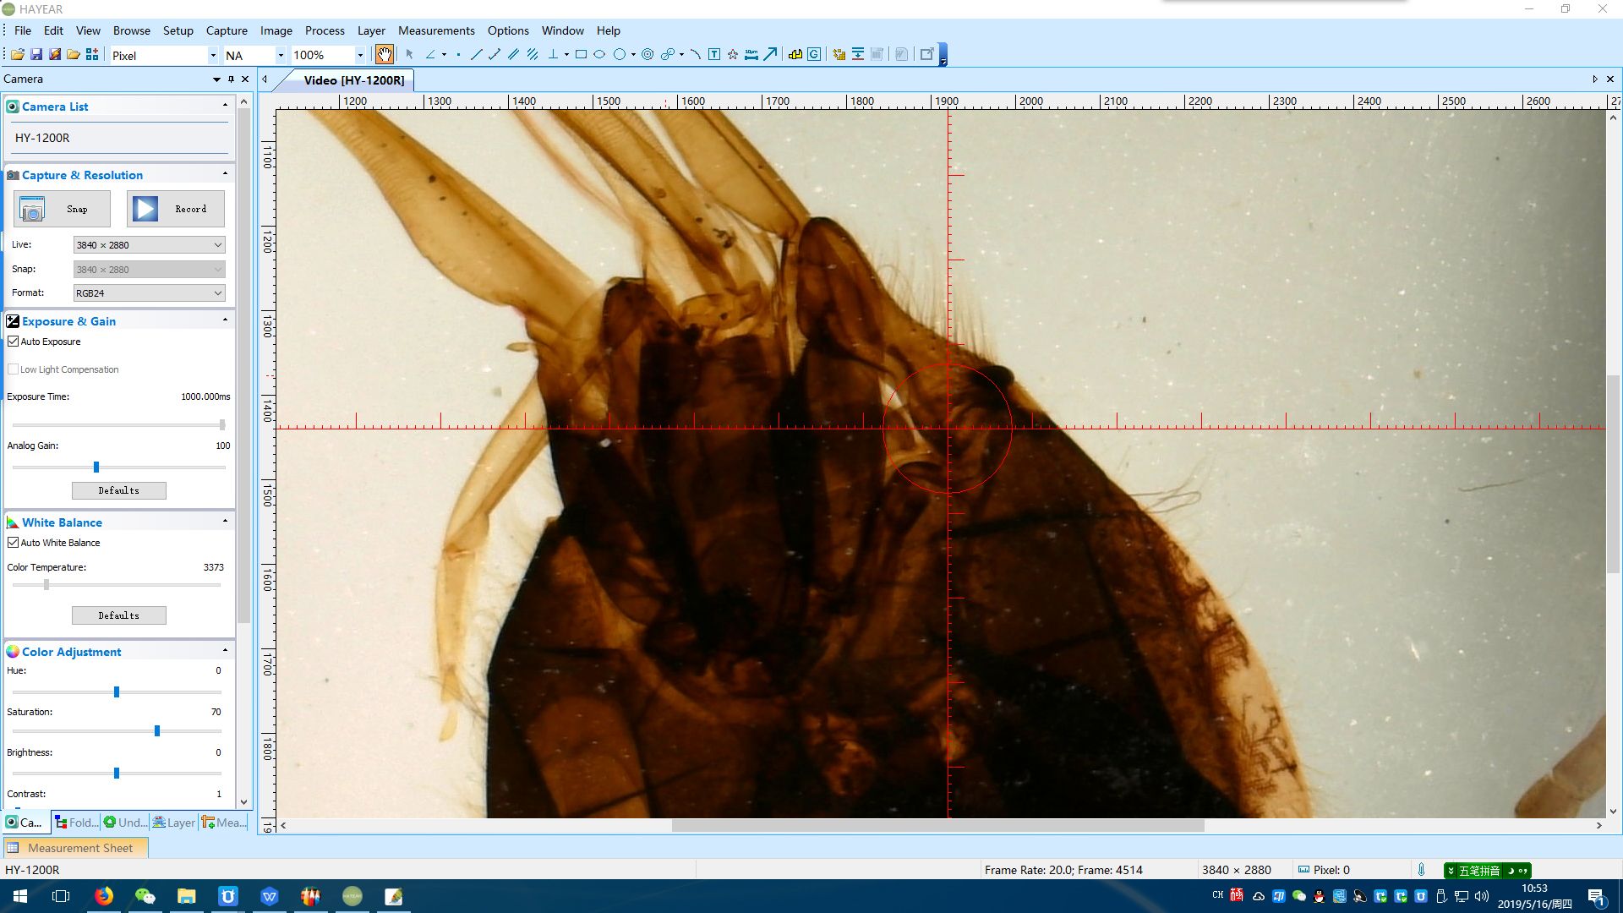The image size is (1623, 913).
Task: Toggle Low Light Compensation checkbox
Action: [x=13, y=369]
